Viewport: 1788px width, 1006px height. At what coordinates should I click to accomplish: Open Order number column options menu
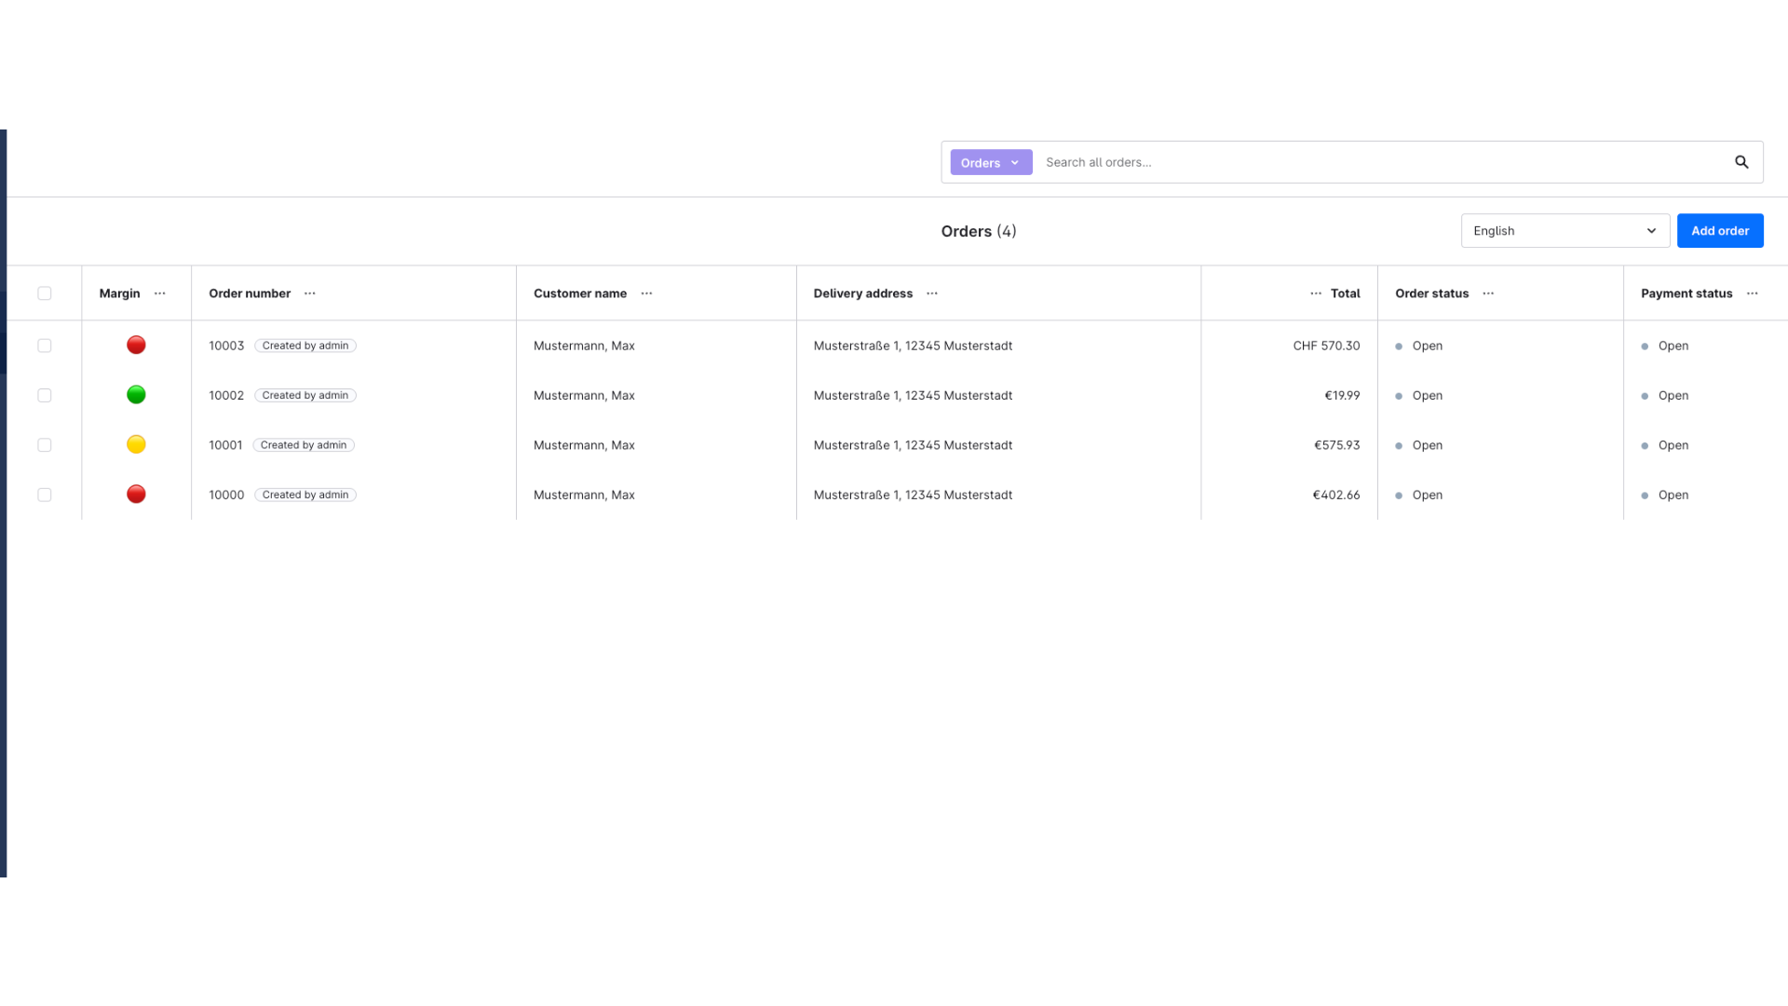tap(310, 293)
